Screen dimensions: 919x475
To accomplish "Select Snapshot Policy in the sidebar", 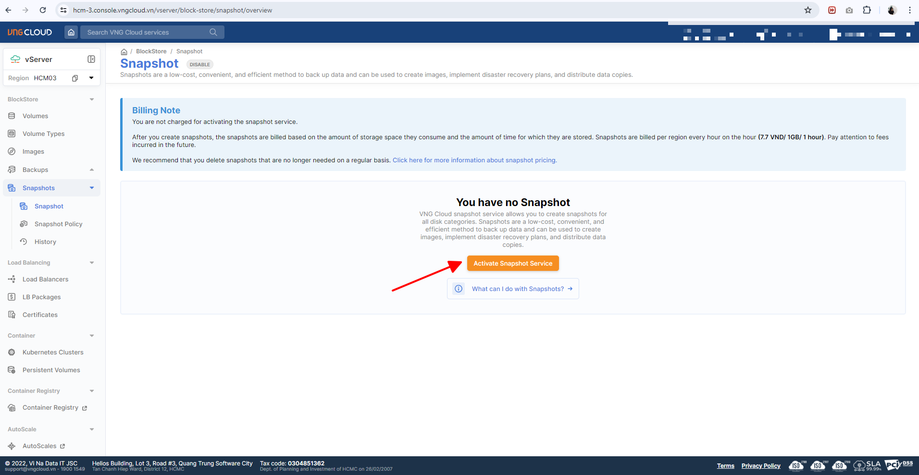I will [x=58, y=224].
